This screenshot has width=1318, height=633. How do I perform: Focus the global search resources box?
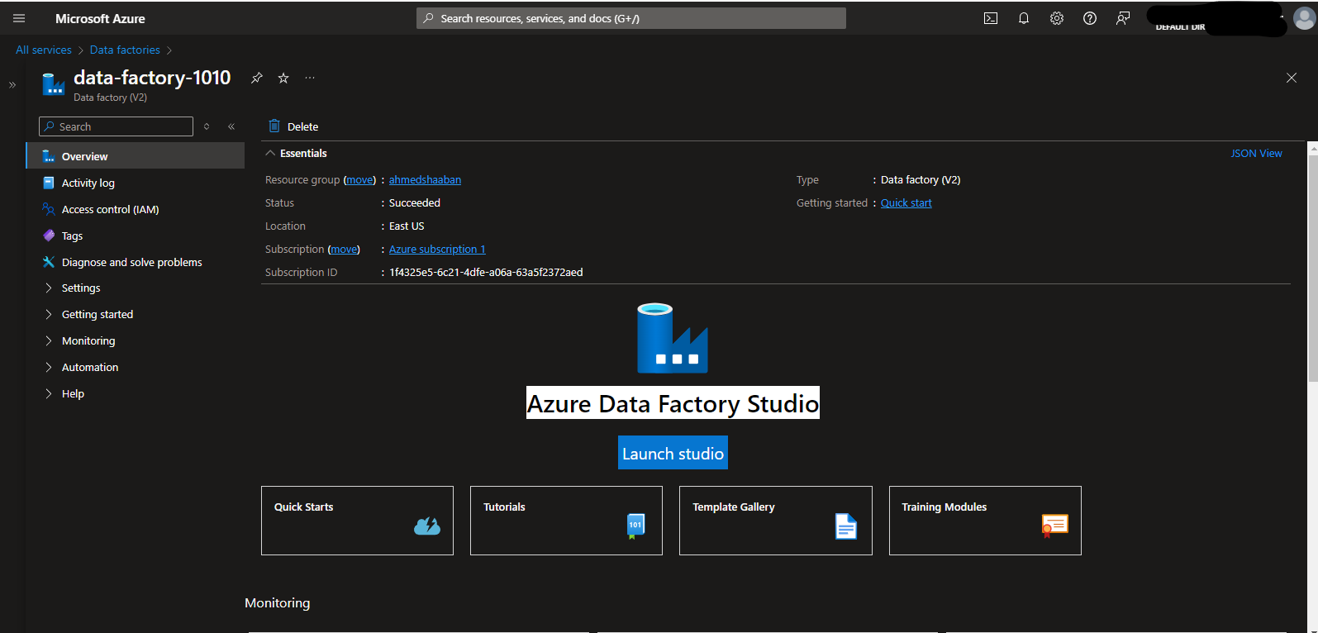(x=631, y=18)
